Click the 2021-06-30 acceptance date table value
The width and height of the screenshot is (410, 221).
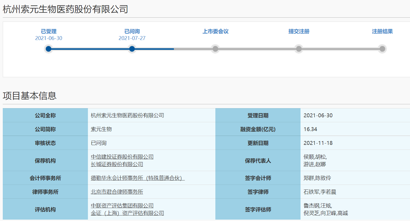click(318, 116)
